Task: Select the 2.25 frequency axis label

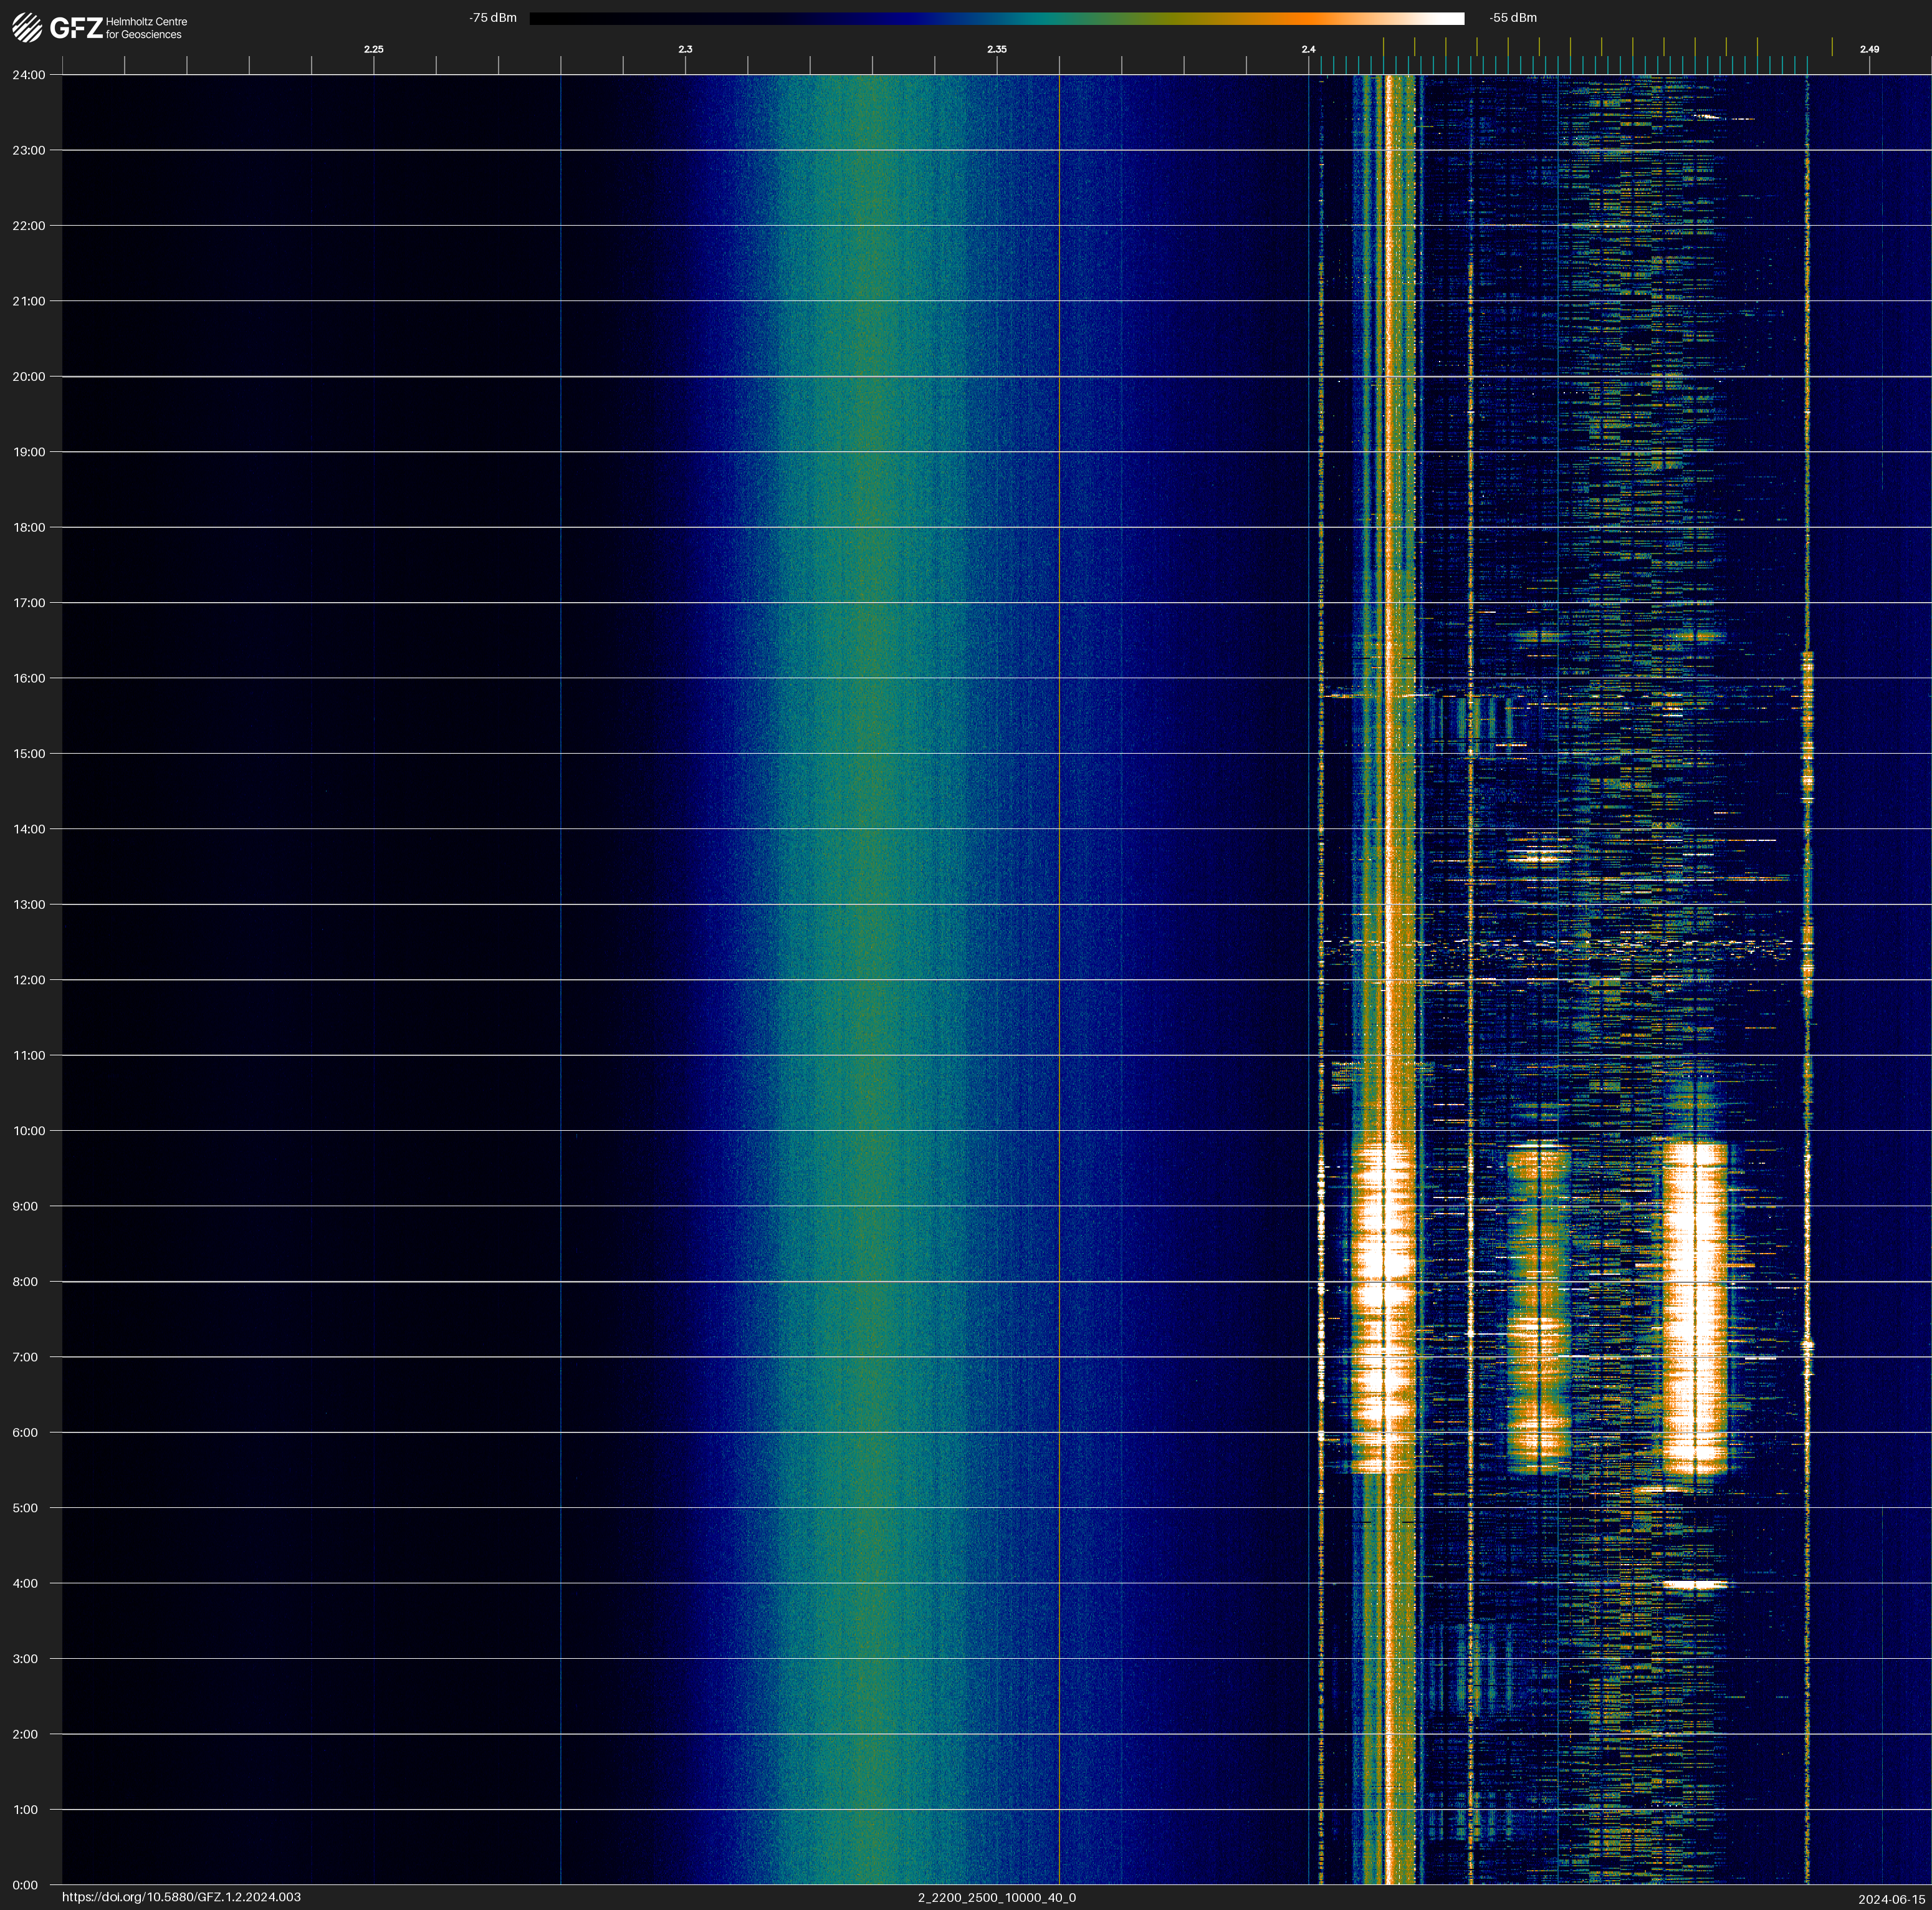Action: [x=373, y=49]
